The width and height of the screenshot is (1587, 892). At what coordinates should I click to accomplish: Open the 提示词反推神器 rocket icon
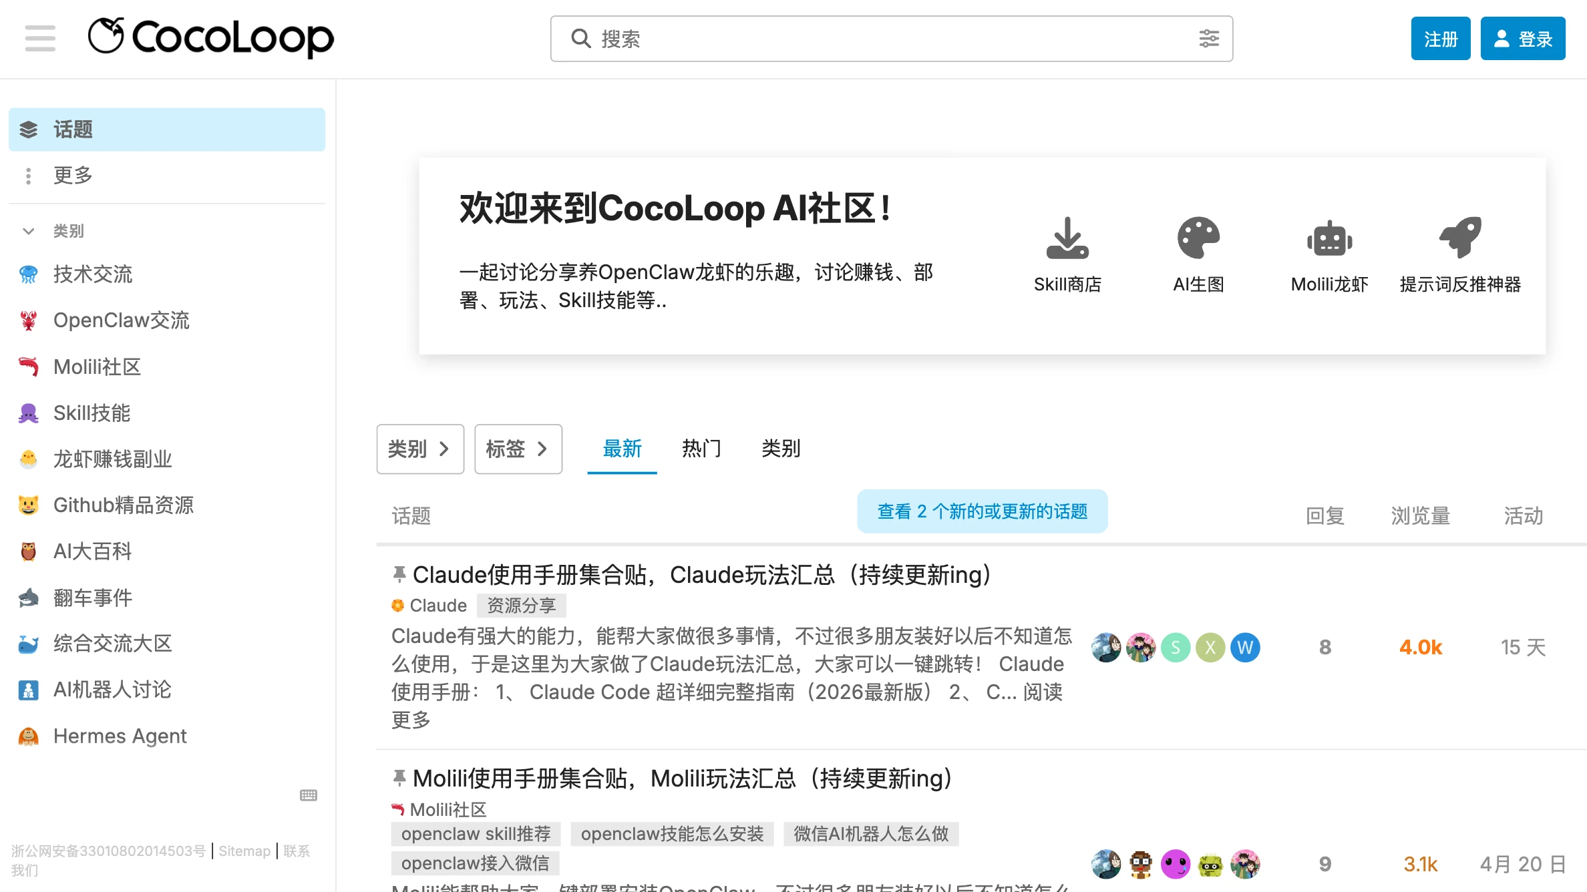[x=1460, y=238]
